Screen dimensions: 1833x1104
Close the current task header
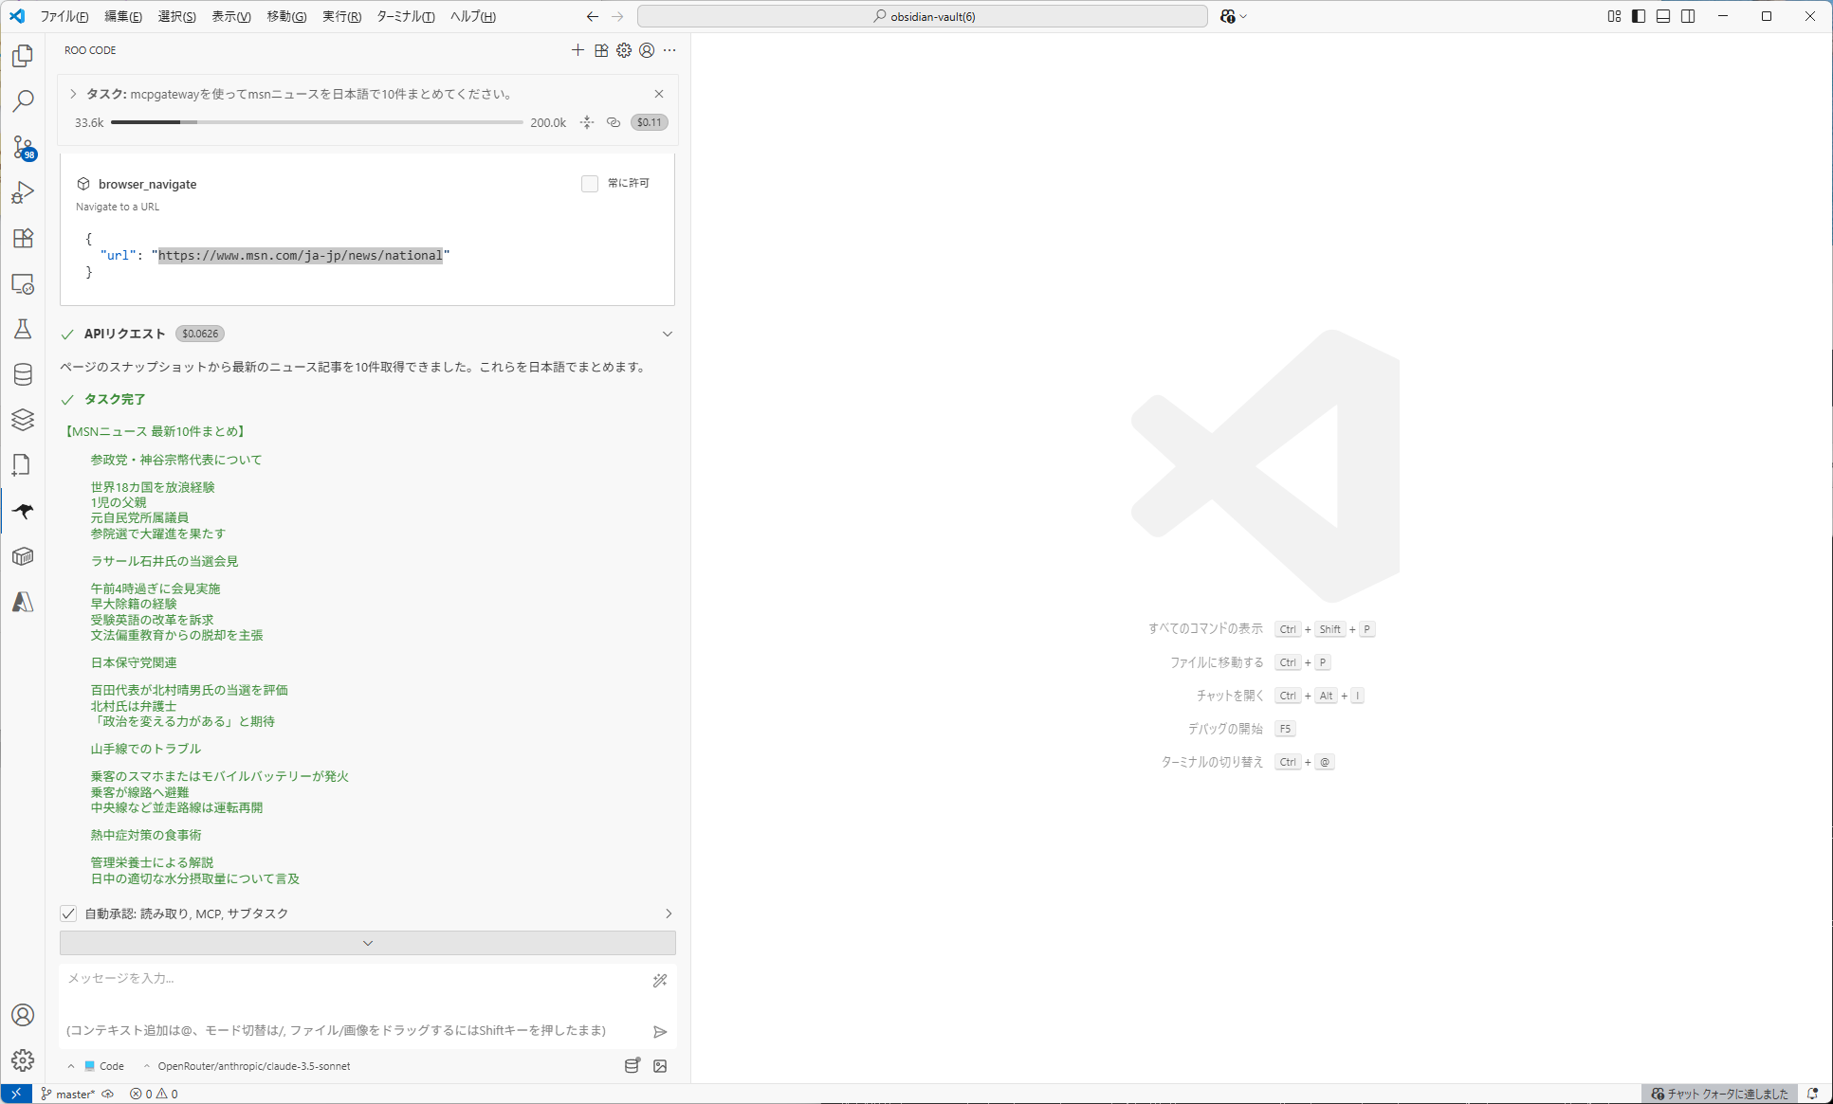click(x=659, y=94)
